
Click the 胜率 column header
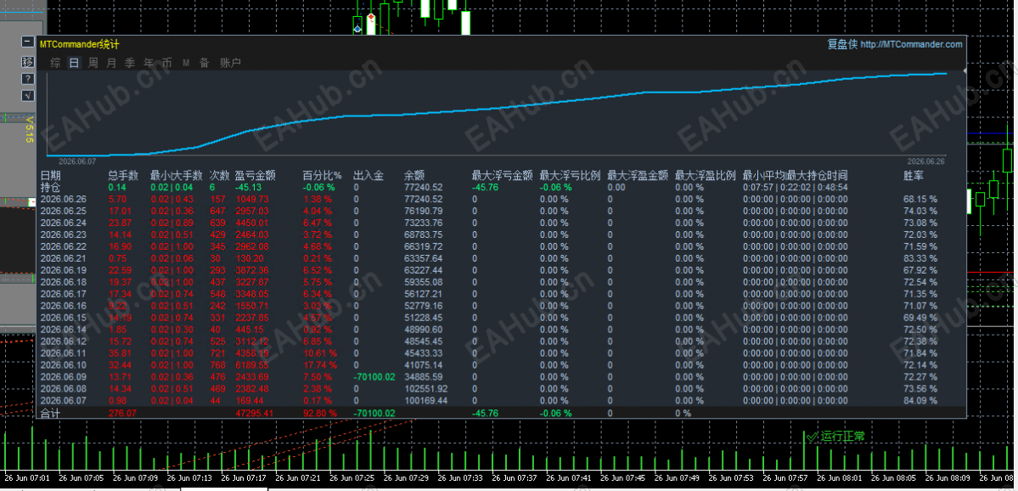(914, 175)
